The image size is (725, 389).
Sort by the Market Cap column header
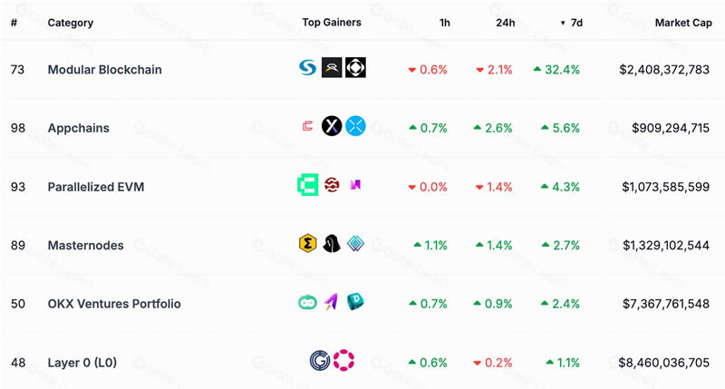pos(683,23)
